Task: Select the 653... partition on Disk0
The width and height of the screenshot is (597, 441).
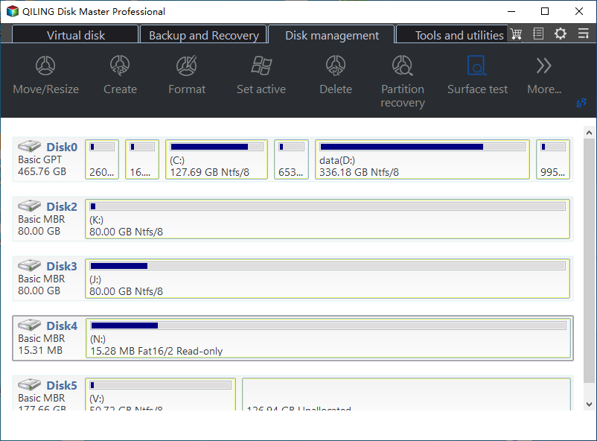Action: coord(291,159)
